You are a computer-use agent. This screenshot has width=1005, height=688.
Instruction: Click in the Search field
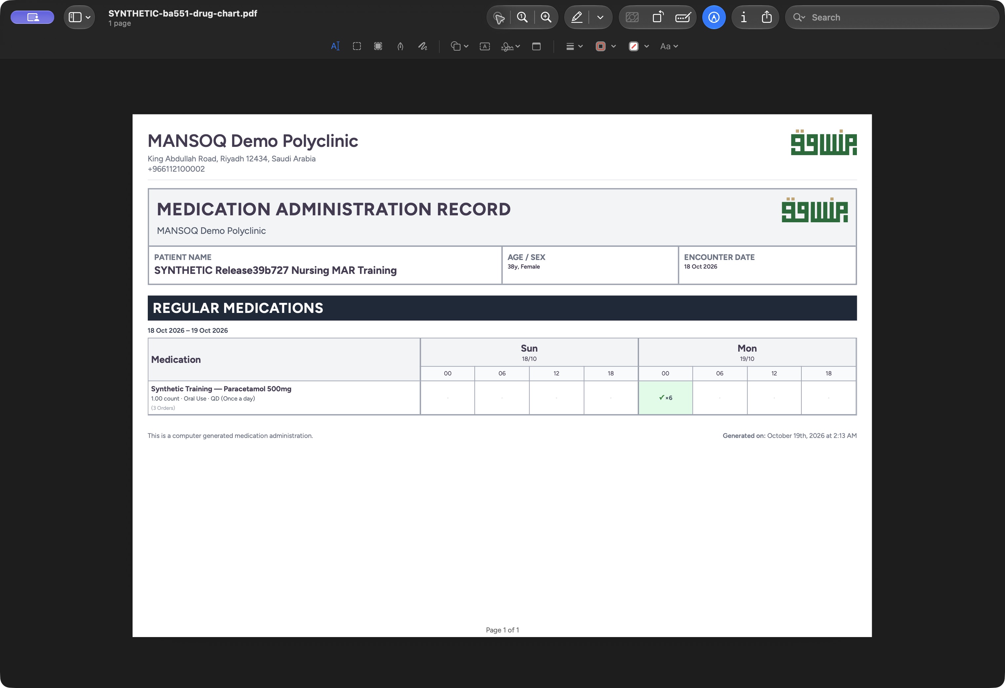click(x=892, y=17)
